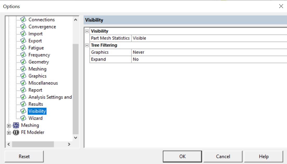Select Graphics in the left options tree
This screenshot has width=287, height=164.
click(x=38, y=76)
